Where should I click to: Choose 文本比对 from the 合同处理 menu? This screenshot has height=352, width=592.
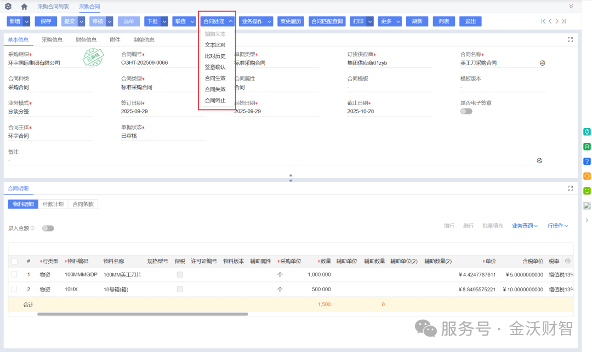pyautogui.click(x=215, y=45)
